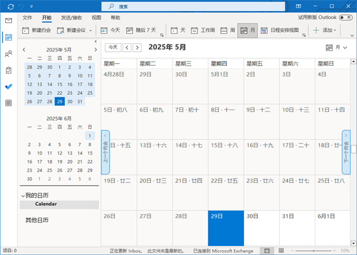The height and width of the screenshot is (255, 357).
Task: Open the Mail module icon
Action: click(x=9, y=21)
